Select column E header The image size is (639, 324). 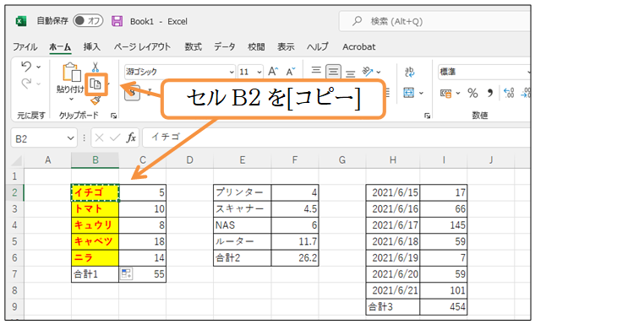(x=243, y=160)
